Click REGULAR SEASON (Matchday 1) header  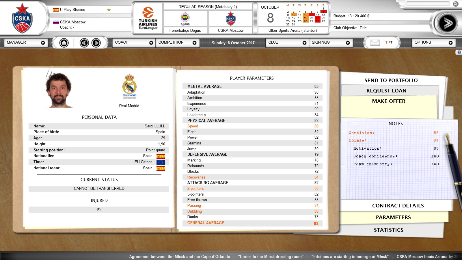click(208, 7)
